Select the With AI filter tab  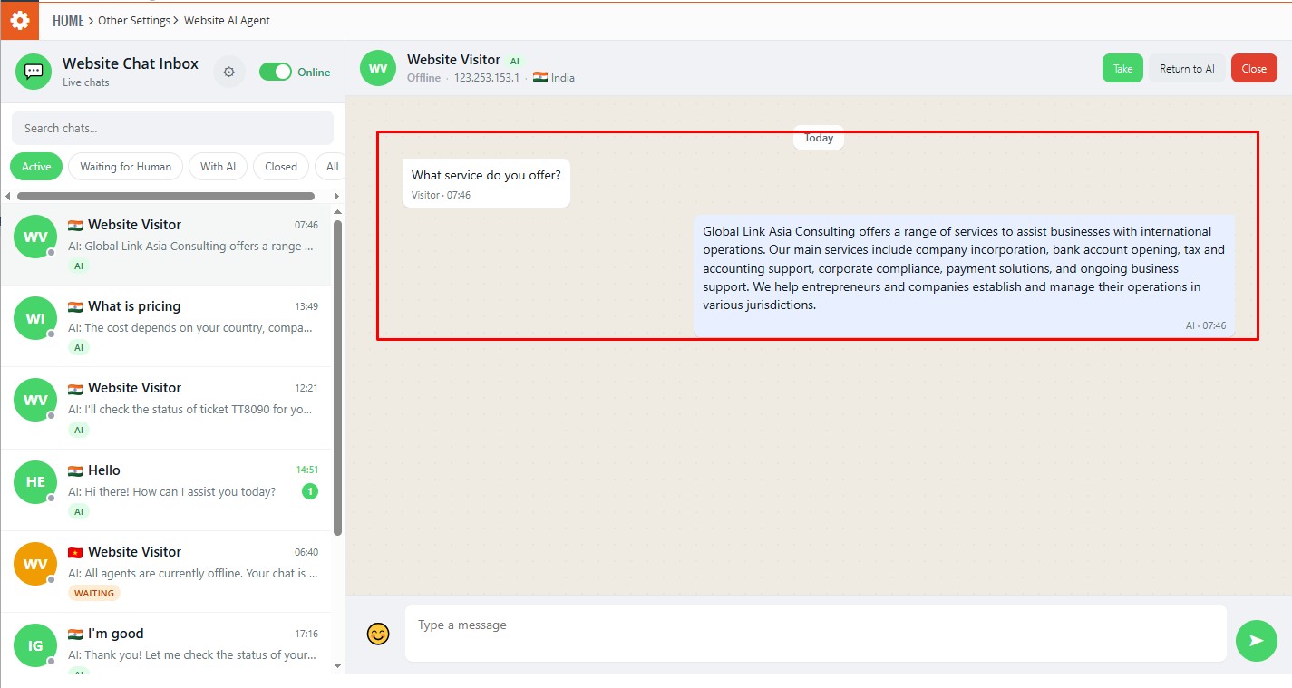(x=218, y=167)
